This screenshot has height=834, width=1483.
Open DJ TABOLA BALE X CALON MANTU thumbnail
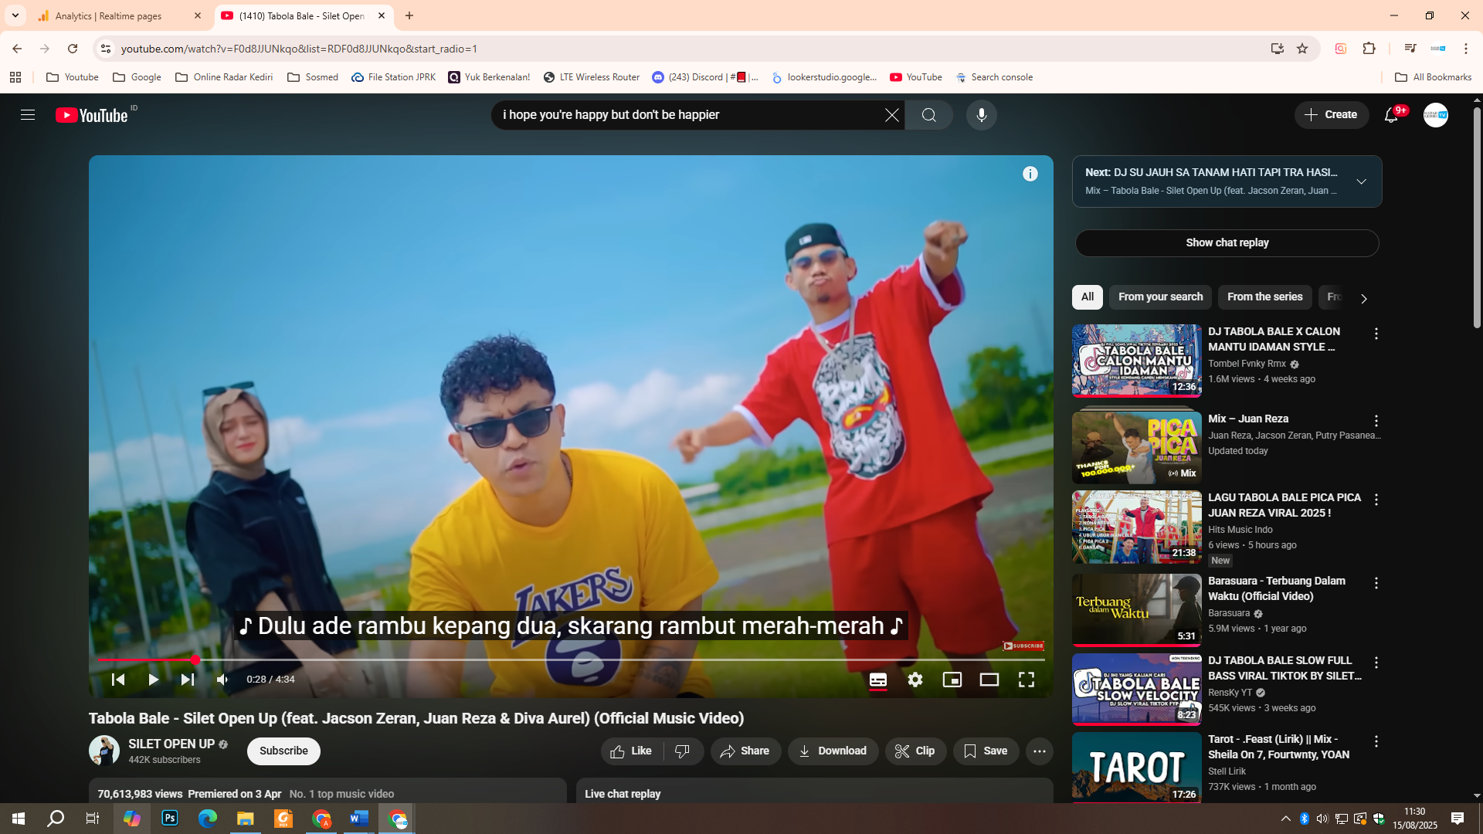[1136, 361]
